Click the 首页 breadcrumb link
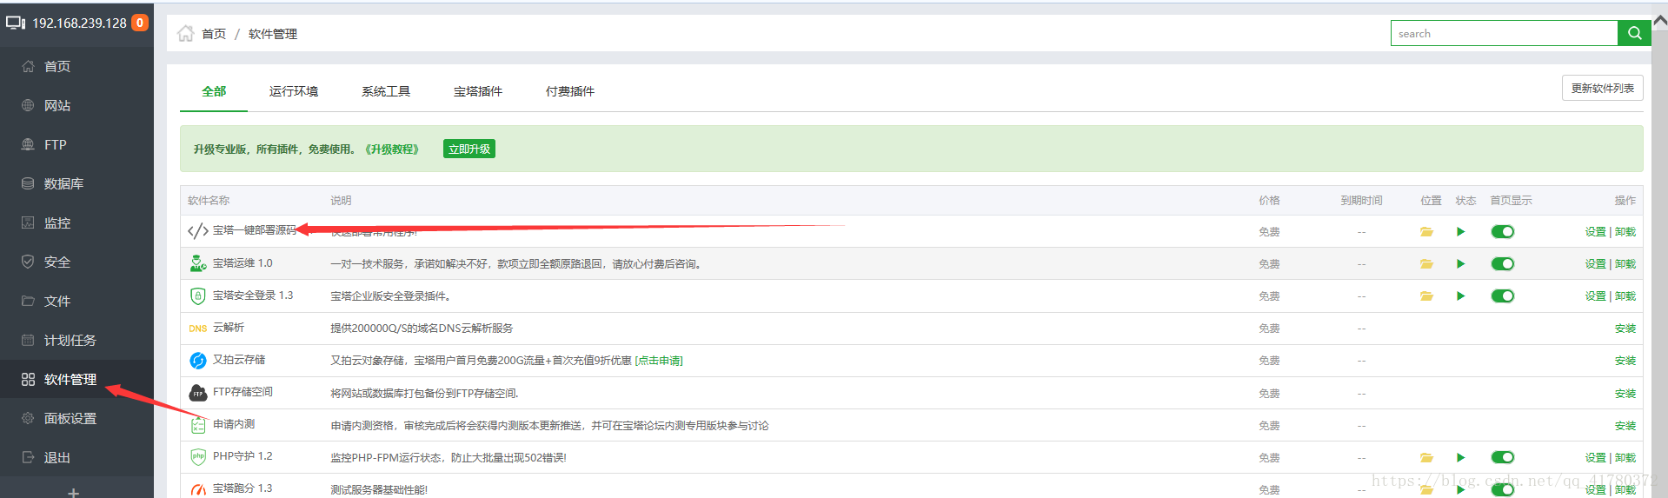Viewport: 1668px width, 498px height. [214, 34]
